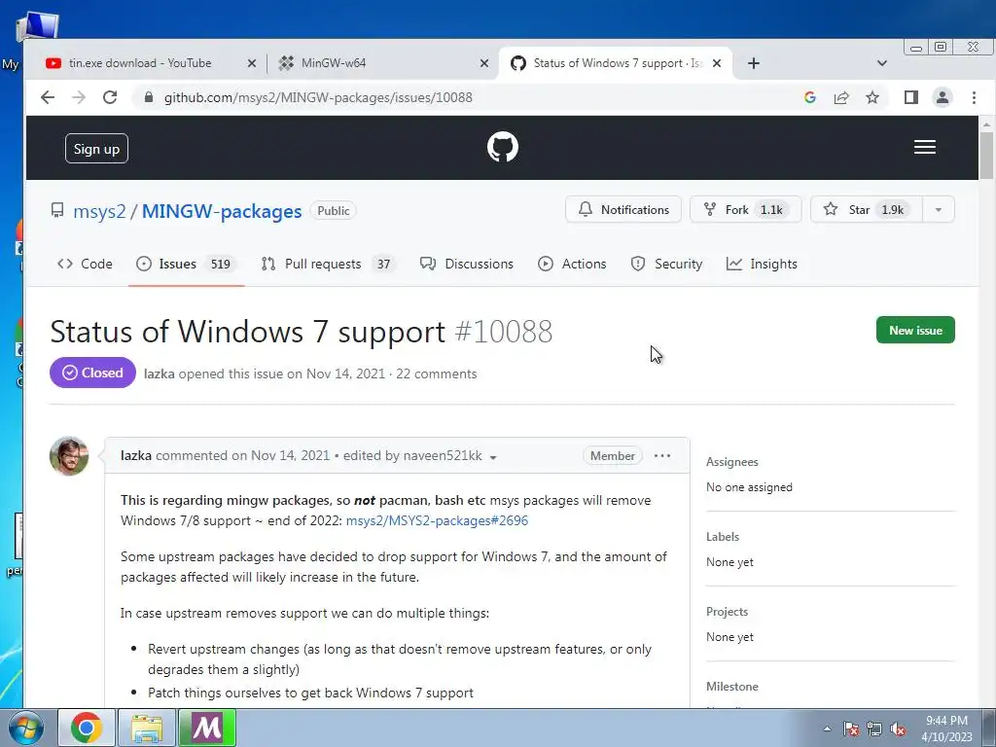The width and height of the screenshot is (996, 747).
Task: Click the share page icon in address bar
Action: tap(841, 97)
